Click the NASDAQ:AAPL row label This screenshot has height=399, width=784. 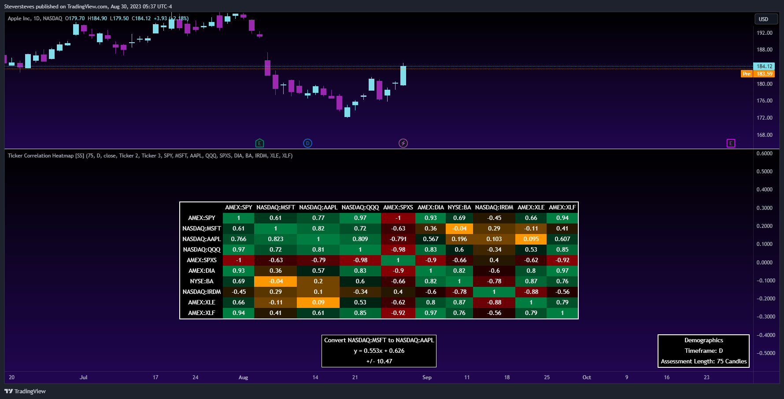[x=202, y=239]
